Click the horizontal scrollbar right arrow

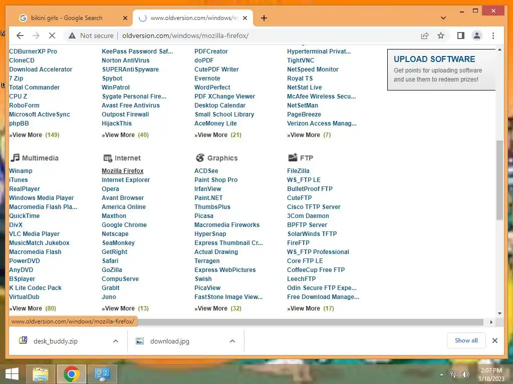[491, 322]
